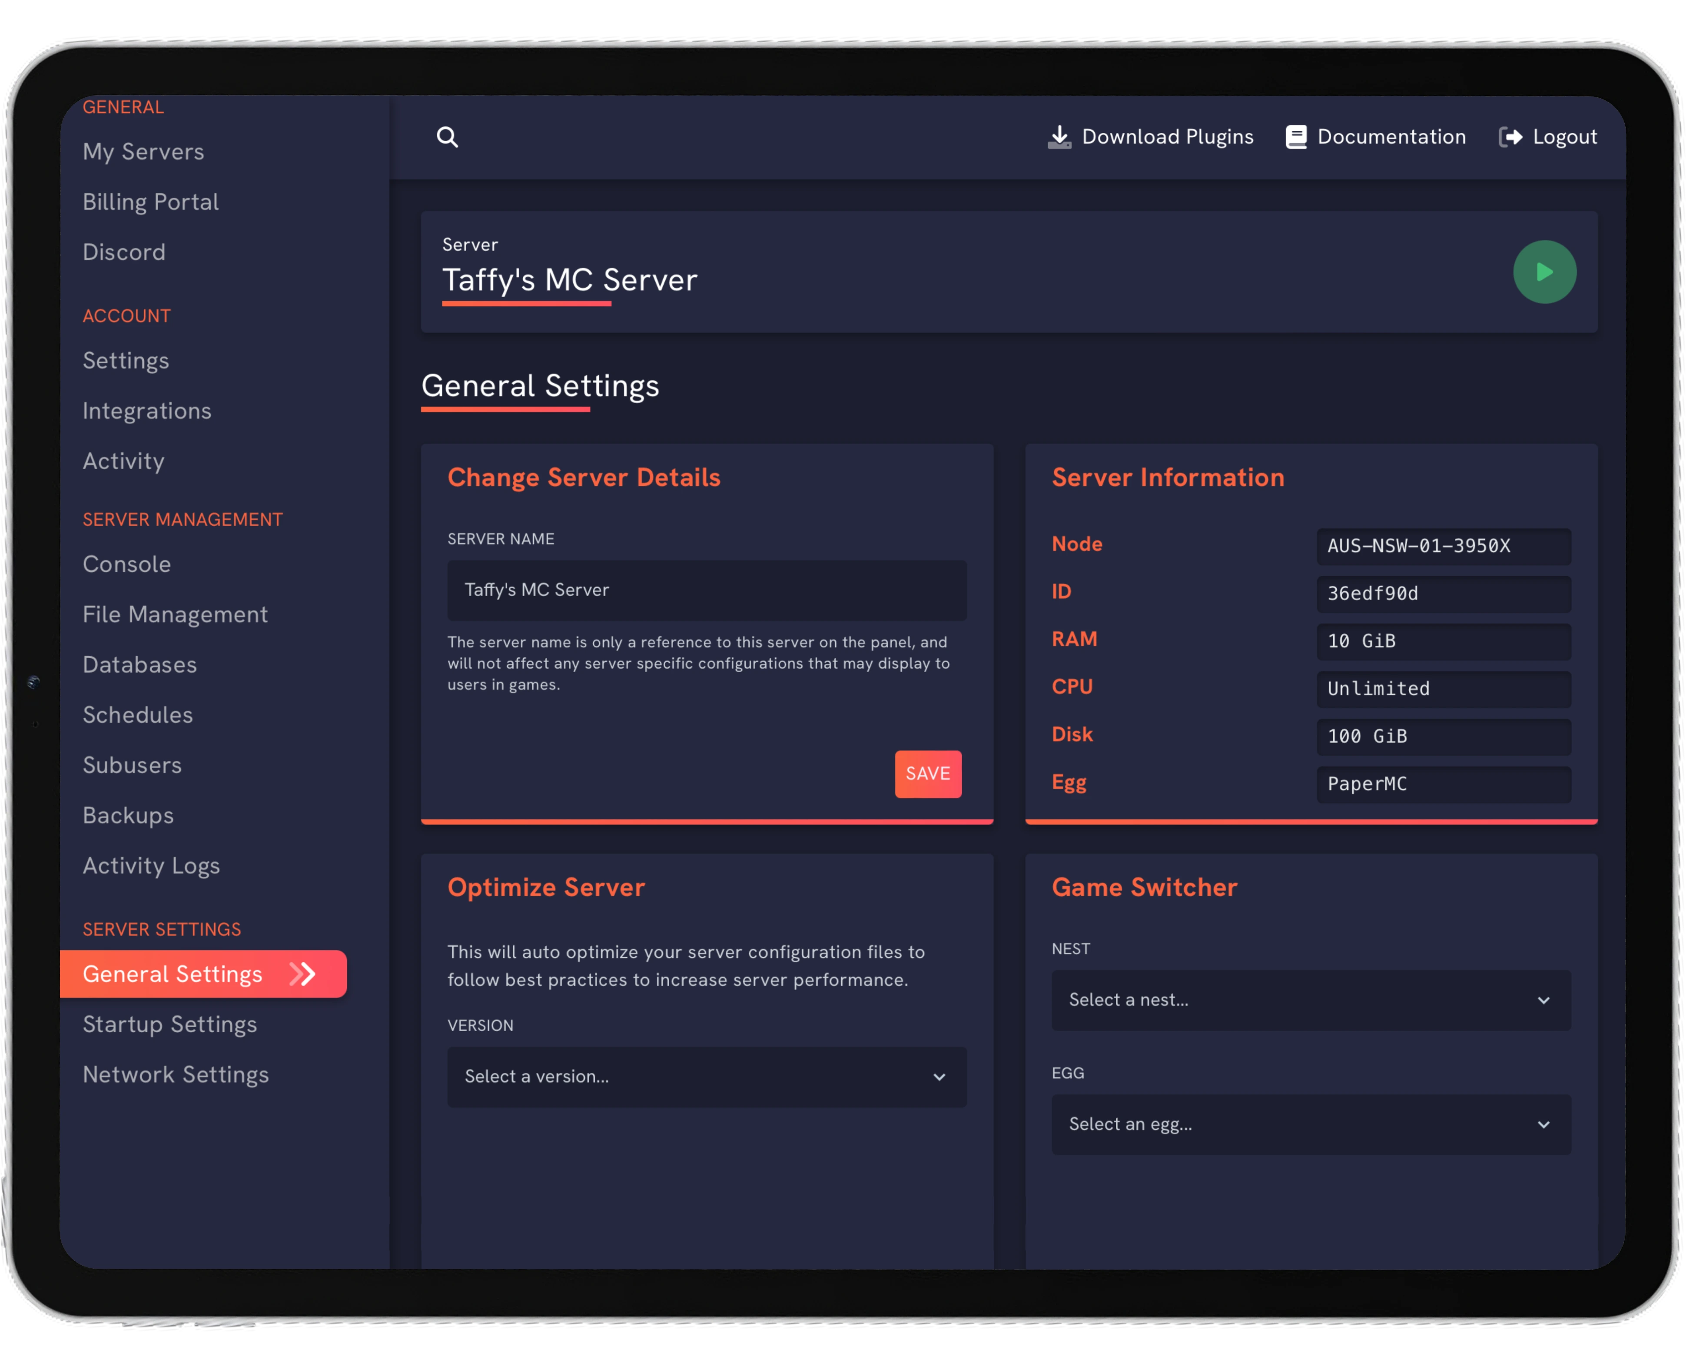Click the Taffy's MC Server header title
Screen dimensions: 1693x1366
570,280
